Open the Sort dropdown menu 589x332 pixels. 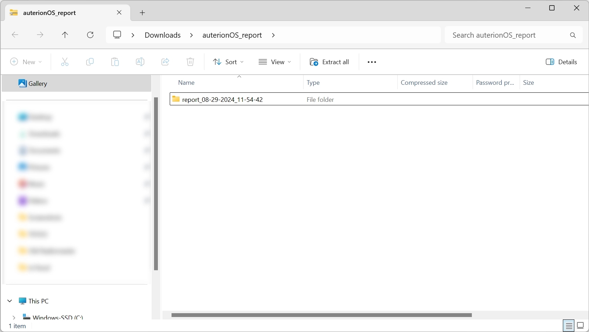pos(228,62)
